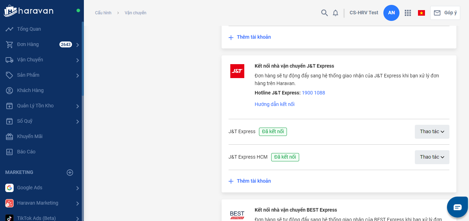Expand the Đơn Hàng submenu arrow
This screenshot has width=469, height=221.
click(78, 45)
